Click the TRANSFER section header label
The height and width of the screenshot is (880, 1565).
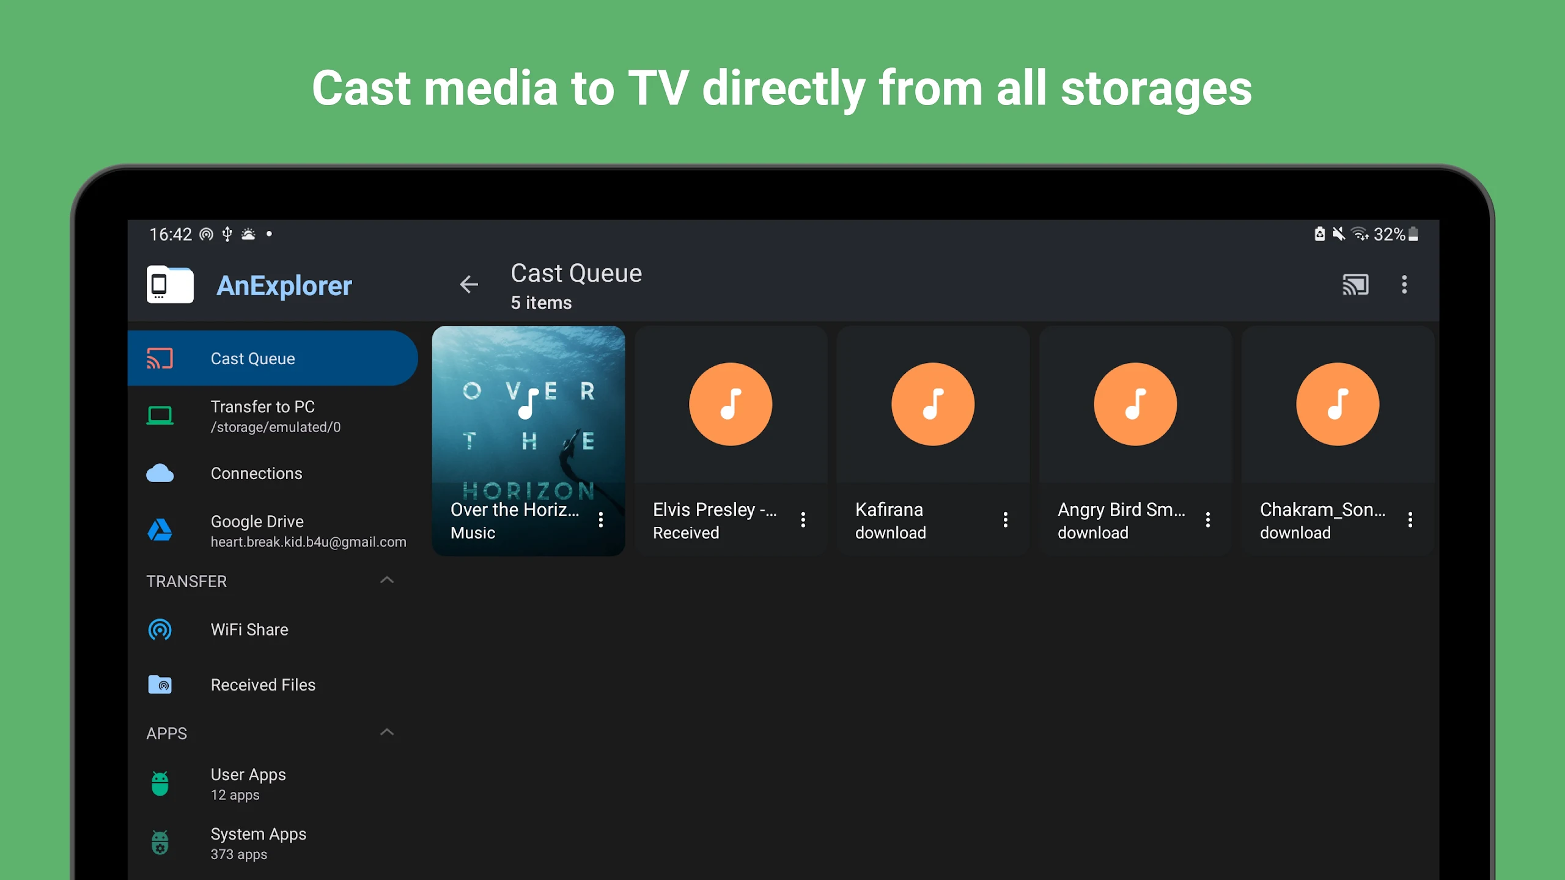186,581
